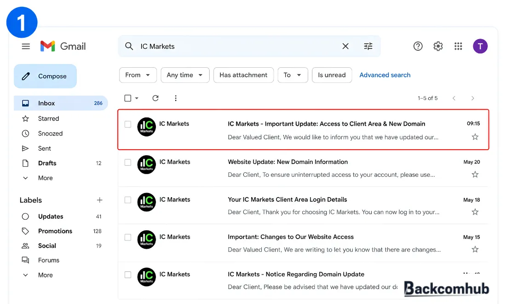The width and height of the screenshot is (506, 304).
Task: Clear the search with the X icon
Action: click(345, 46)
